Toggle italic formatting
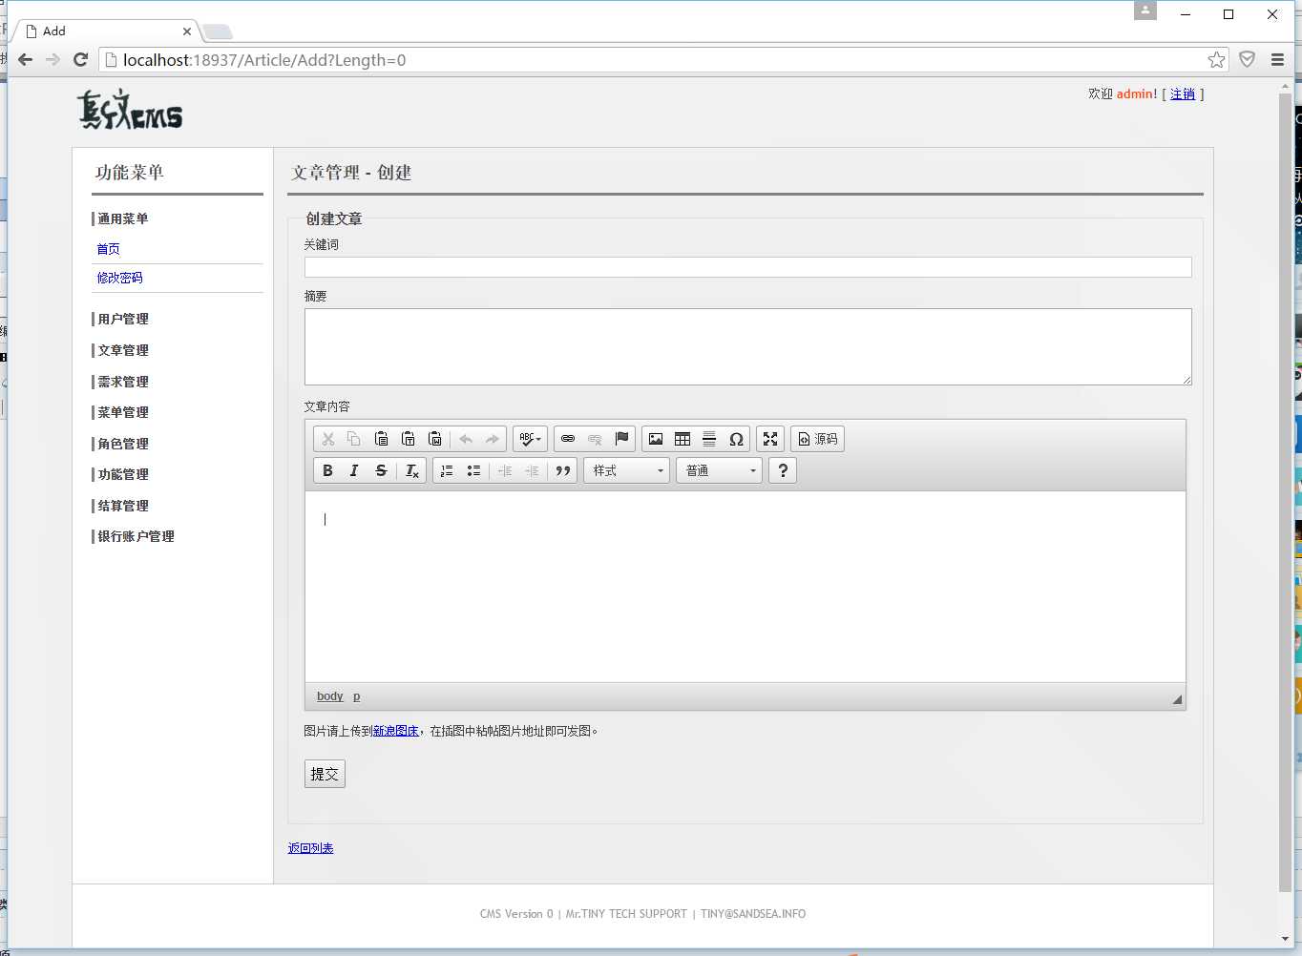 354,470
